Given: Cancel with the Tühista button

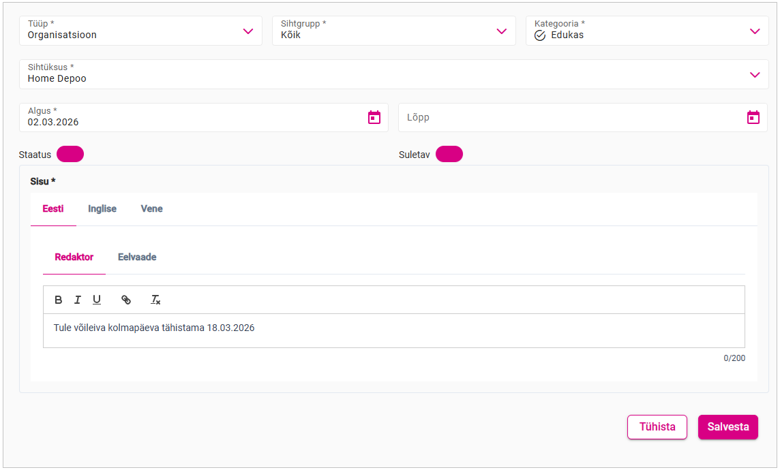Looking at the screenshot, I should [657, 427].
